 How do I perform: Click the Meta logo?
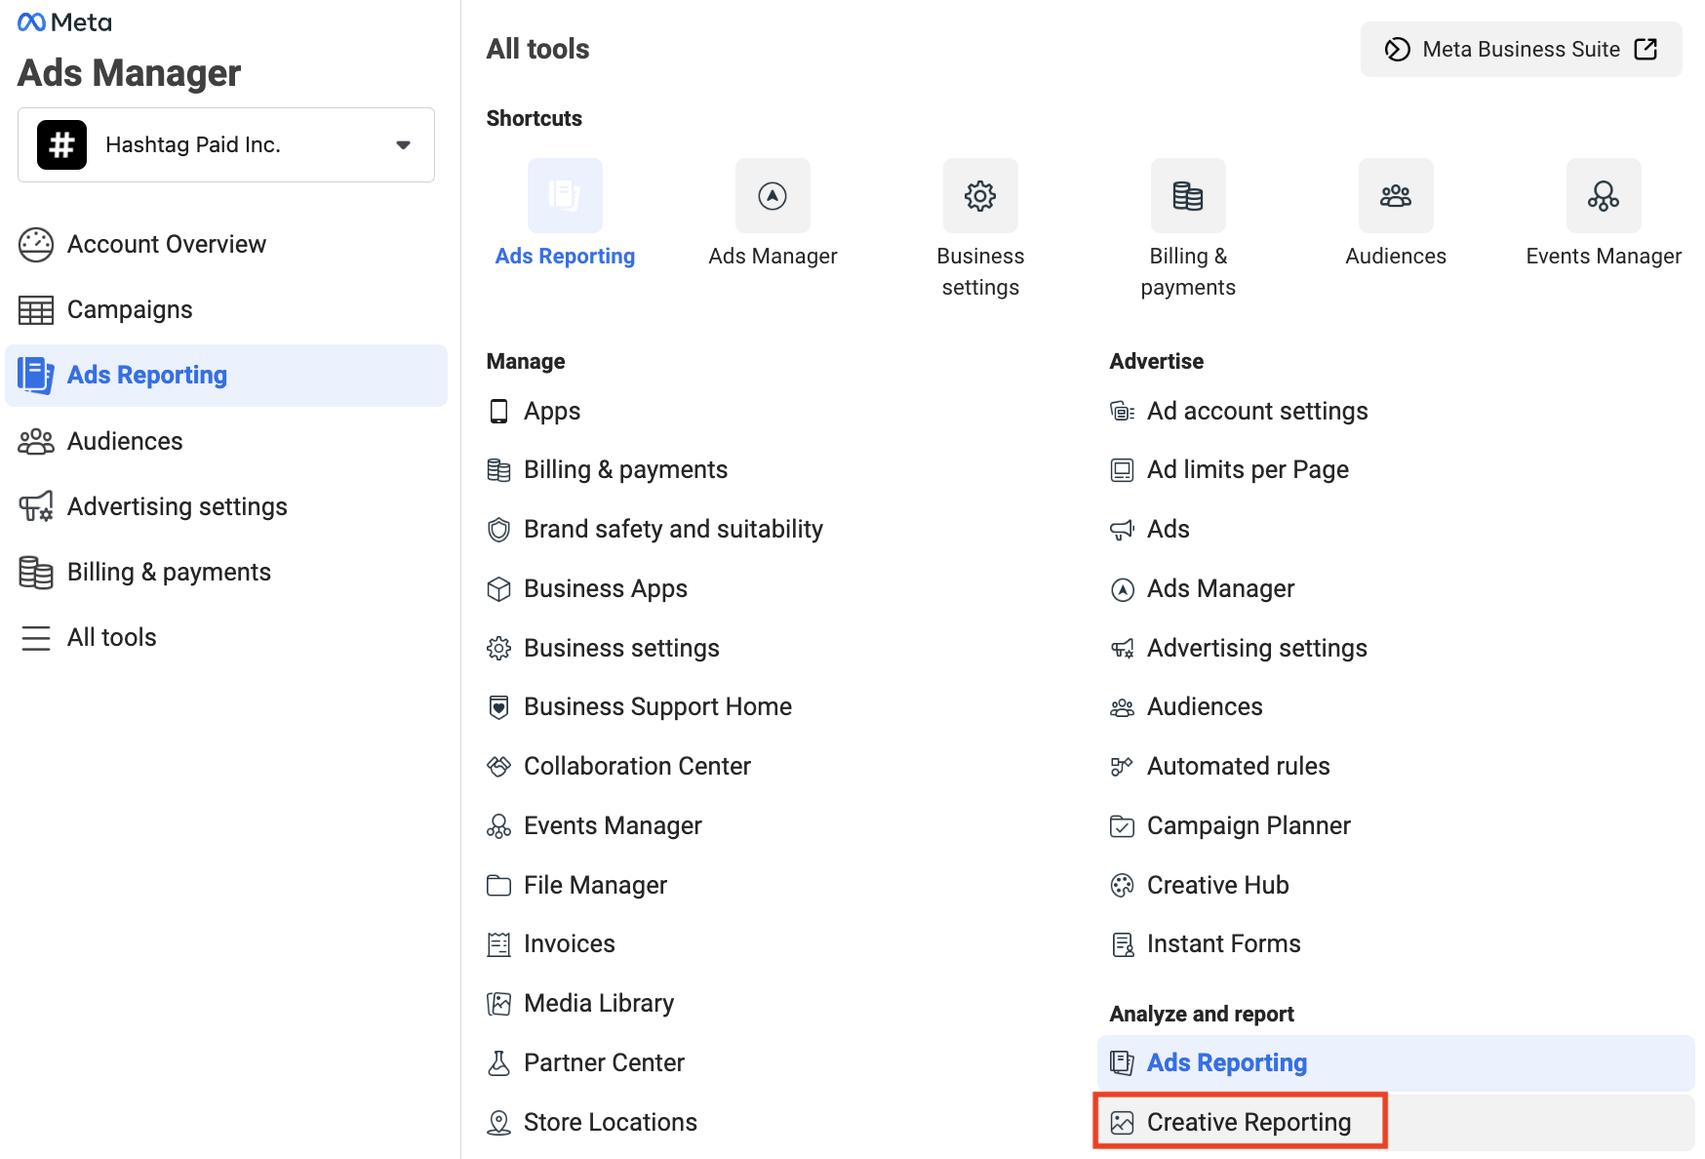tap(64, 22)
